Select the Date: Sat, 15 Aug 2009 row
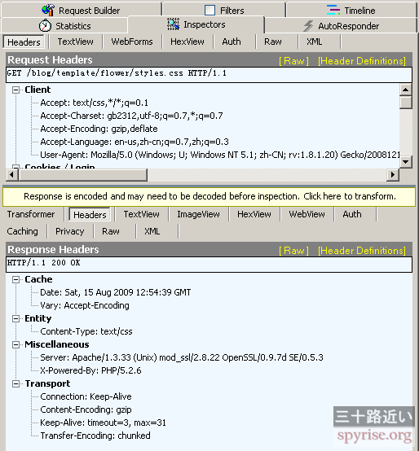 tap(116, 292)
